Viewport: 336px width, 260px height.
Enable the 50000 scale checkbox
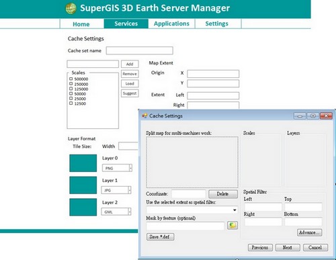(71, 93)
